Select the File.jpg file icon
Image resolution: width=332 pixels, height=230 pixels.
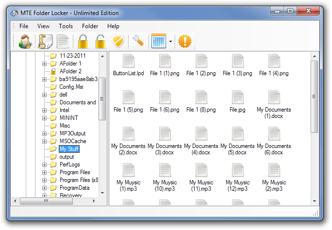238,98
